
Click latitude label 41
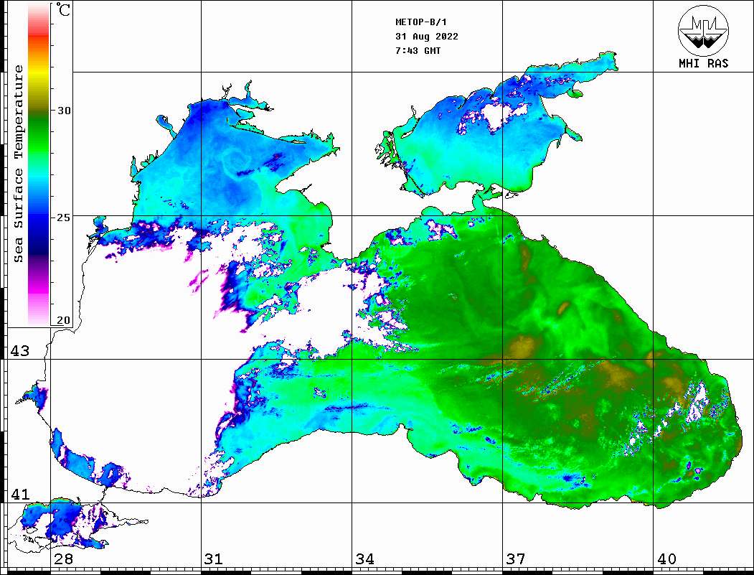pos(19,494)
